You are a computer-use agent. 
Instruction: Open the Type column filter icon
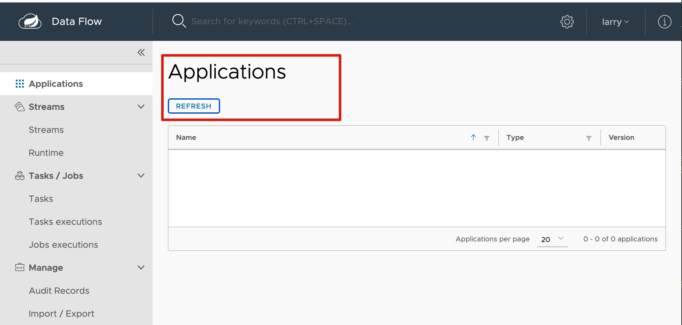click(589, 138)
